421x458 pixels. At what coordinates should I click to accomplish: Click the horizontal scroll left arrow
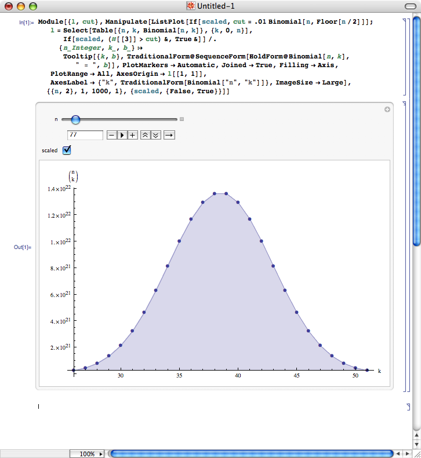[x=397, y=454]
